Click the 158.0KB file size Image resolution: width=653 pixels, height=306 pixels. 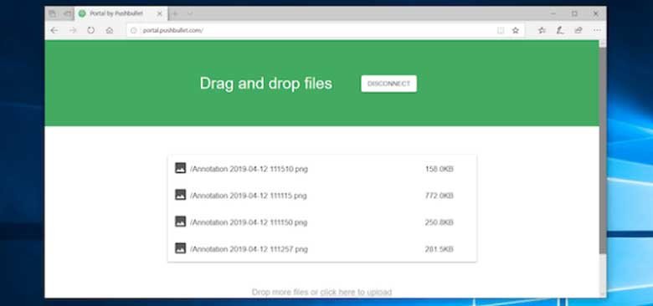439,169
